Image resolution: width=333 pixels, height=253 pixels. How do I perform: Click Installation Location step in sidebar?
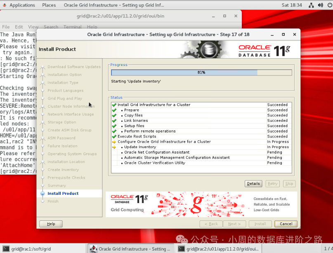coord(66,162)
